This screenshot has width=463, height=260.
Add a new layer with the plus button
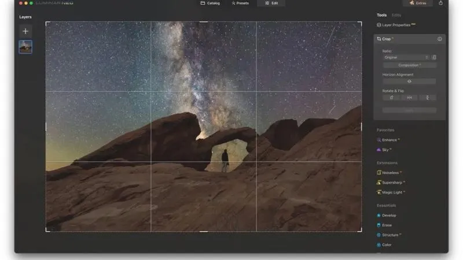(25, 31)
